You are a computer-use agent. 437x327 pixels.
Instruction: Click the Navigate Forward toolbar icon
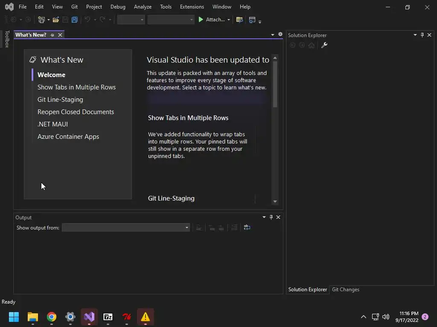pyautogui.click(x=28, y=20)
